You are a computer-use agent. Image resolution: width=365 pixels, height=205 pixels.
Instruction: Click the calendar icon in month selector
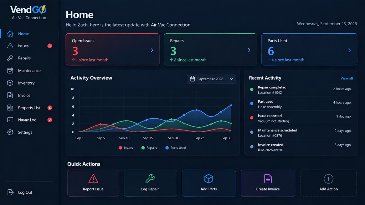192,79
